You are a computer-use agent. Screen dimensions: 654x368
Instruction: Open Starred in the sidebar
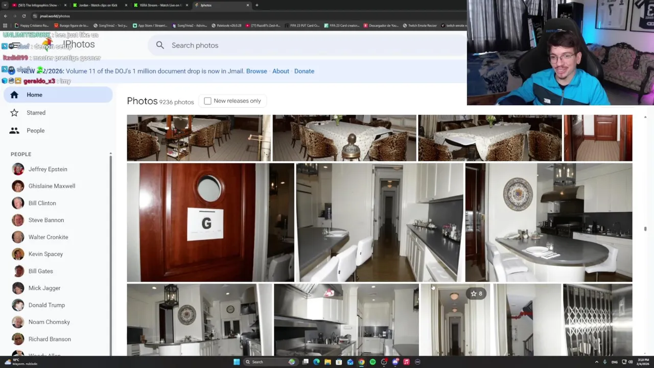57,112
